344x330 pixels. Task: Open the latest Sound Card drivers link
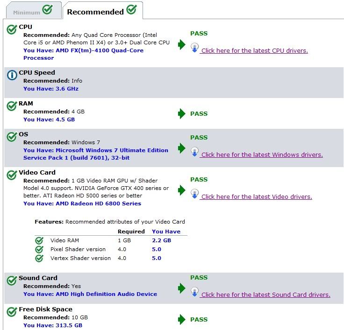(x=265, y=295)
